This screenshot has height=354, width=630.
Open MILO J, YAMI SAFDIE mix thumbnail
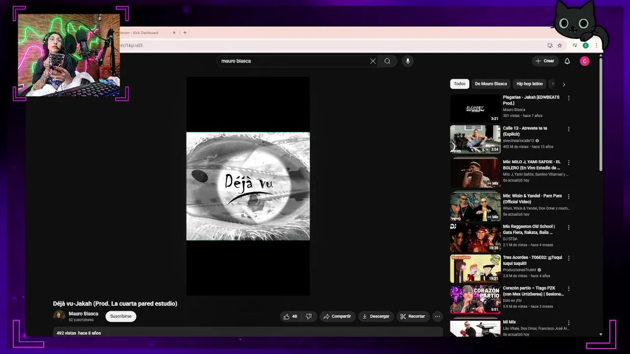pos(475,173)
